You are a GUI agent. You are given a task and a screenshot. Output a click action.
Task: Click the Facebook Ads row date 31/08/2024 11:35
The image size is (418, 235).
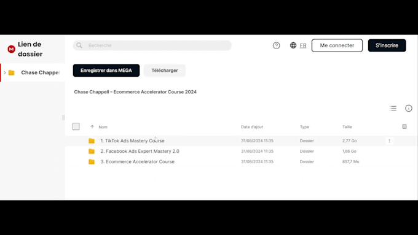pos(257,151)
